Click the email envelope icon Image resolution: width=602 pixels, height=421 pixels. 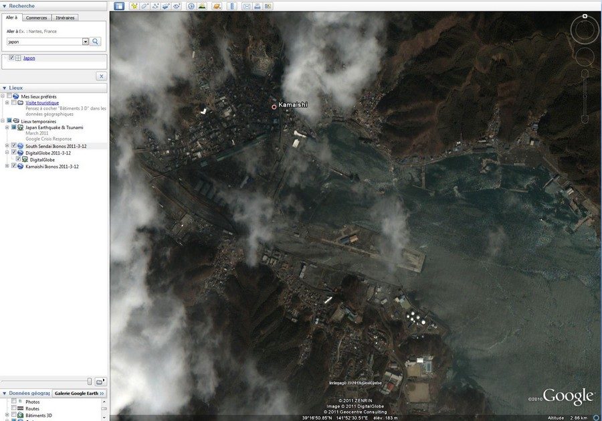click(x=246, y=6)
